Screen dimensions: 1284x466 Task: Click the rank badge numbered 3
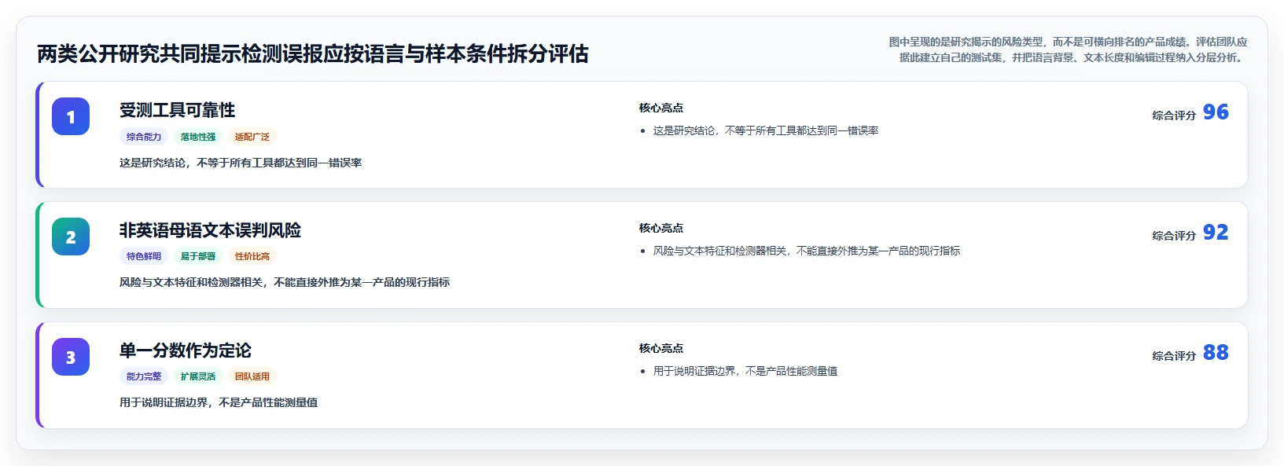71,357
